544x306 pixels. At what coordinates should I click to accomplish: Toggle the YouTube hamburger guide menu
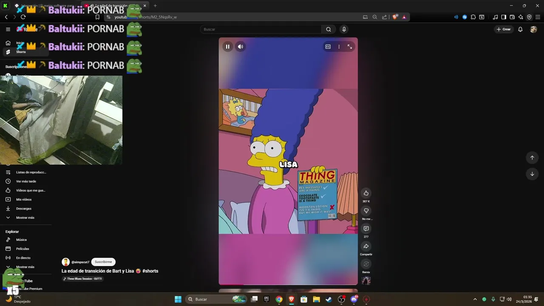(8, 29)
